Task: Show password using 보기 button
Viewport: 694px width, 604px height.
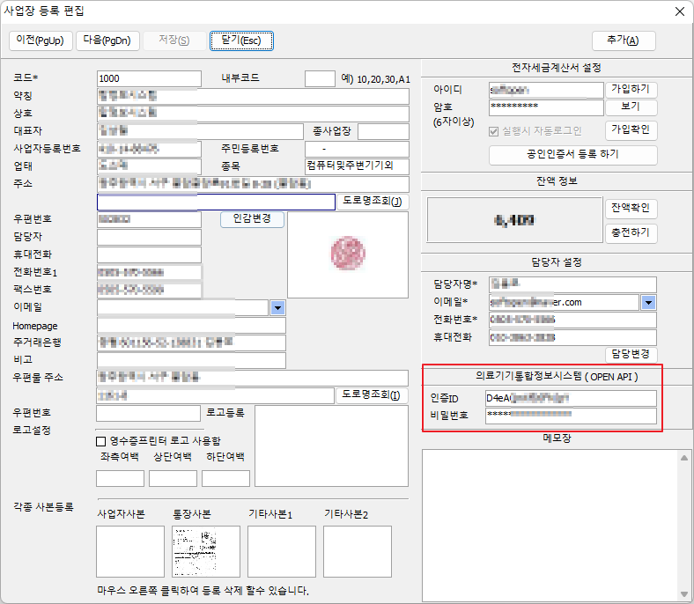Action: pos(631,107)
